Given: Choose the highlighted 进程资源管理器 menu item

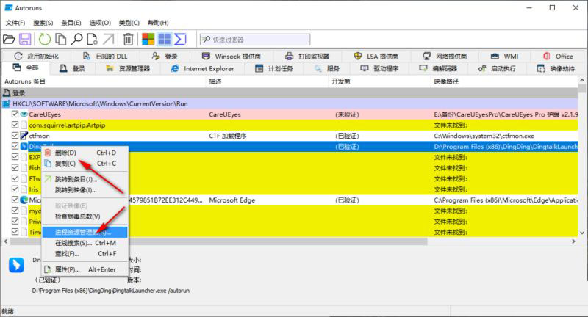Looking at the screenshot, I should pyautogui.click(x=85, y=233).
